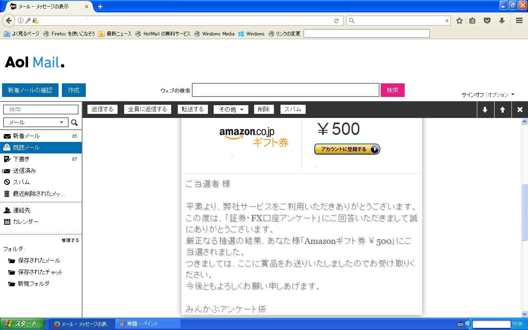Click the message vertical scrollbar thumb
This screenshot has height=330, width=528.
(x=525, y=212)
